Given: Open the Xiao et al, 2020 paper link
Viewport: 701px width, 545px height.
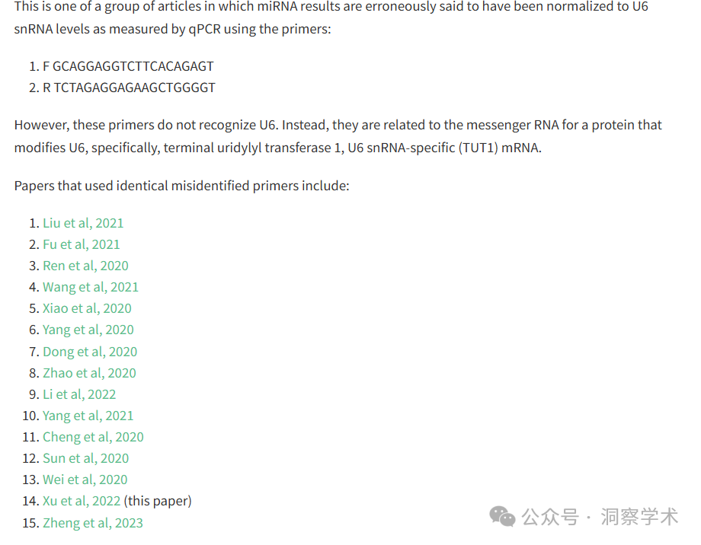Looking at the screenshot, I should click(87, 308).
